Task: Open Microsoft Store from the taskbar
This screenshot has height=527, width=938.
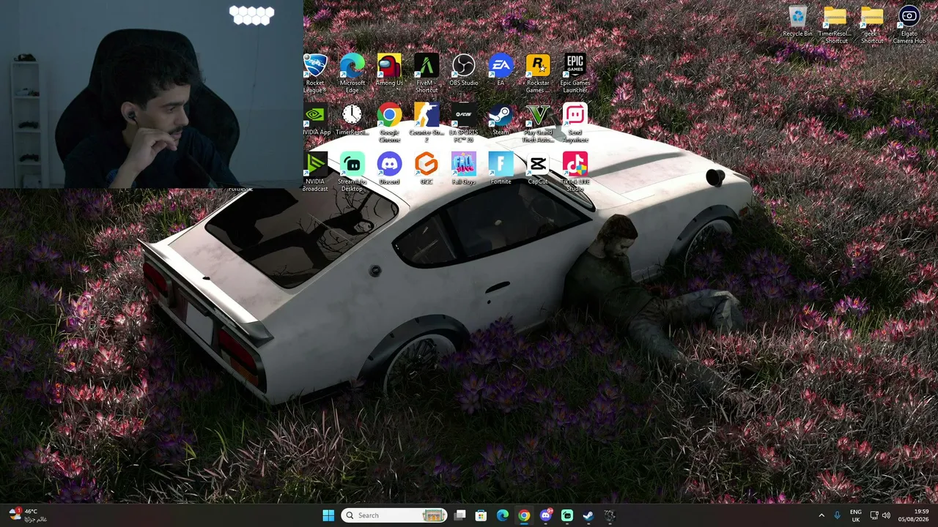Action: (481, 515)
